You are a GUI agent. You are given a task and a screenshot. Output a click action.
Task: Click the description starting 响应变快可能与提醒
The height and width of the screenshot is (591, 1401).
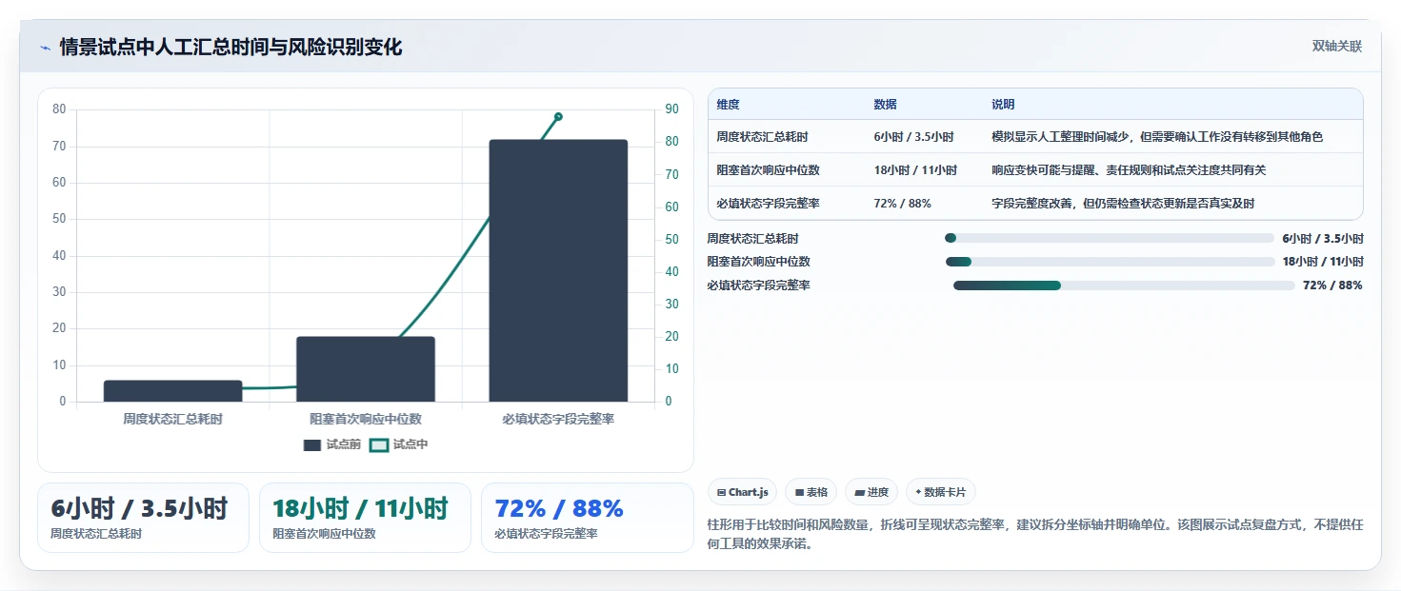(x=1129, y=170)
